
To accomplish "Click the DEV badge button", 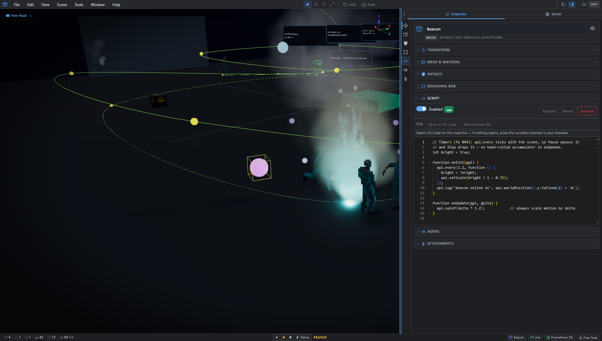I will [x=594, y=4].
